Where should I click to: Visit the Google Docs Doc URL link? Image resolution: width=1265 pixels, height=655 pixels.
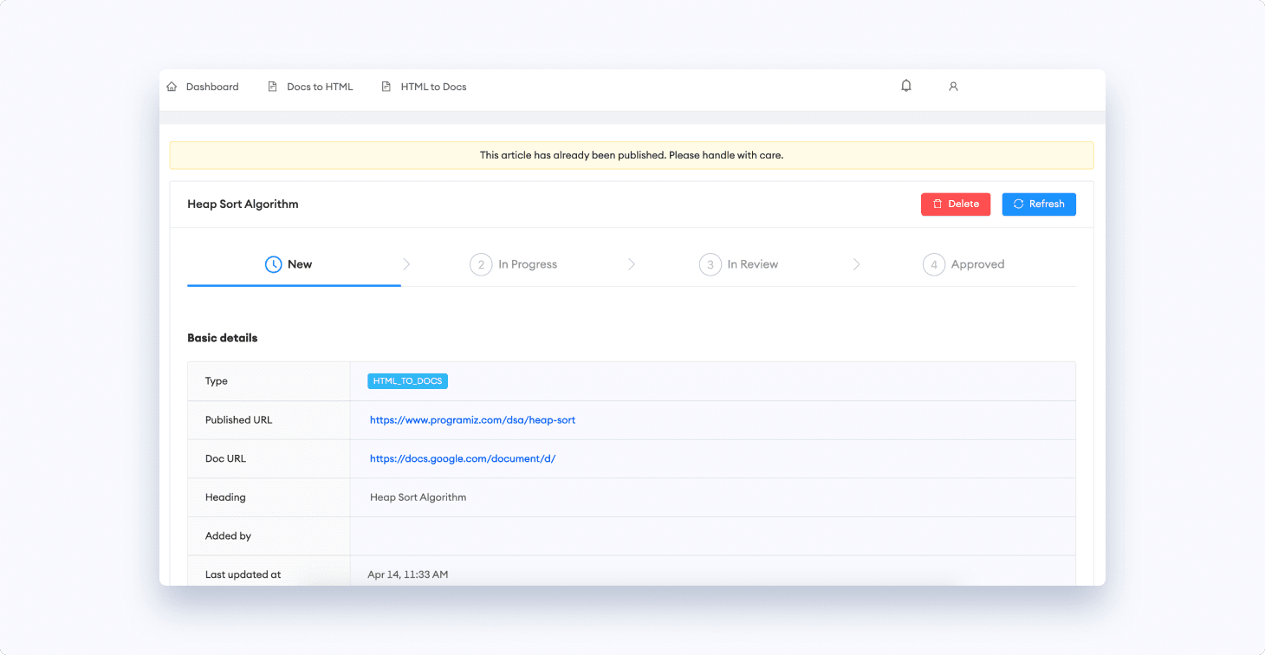(463, 458)
